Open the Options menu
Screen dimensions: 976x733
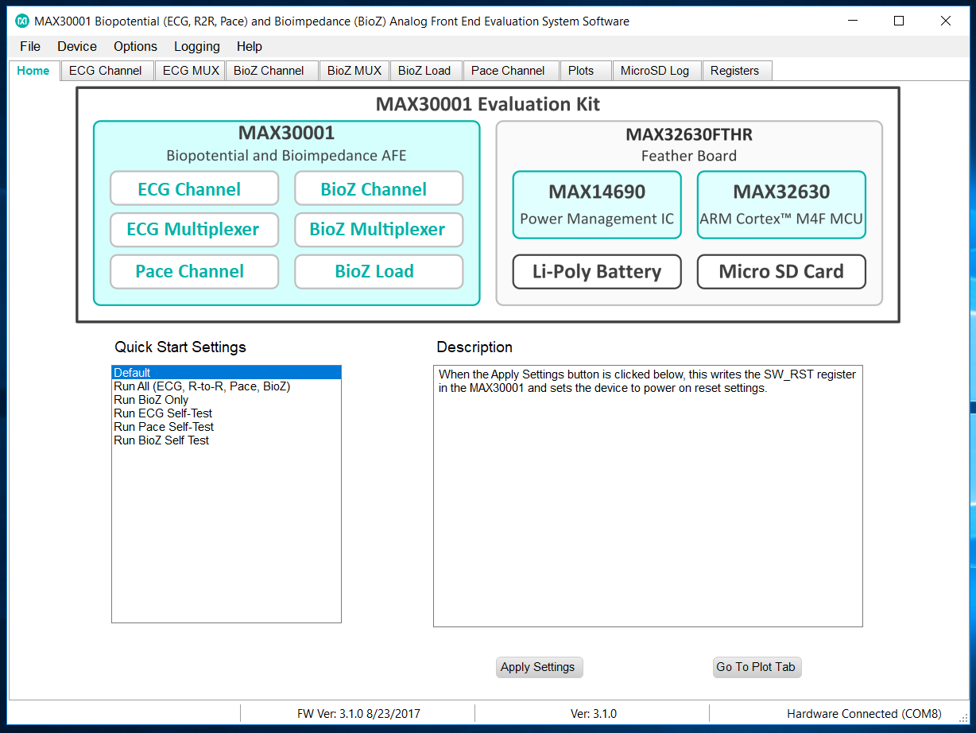(135, 46)
